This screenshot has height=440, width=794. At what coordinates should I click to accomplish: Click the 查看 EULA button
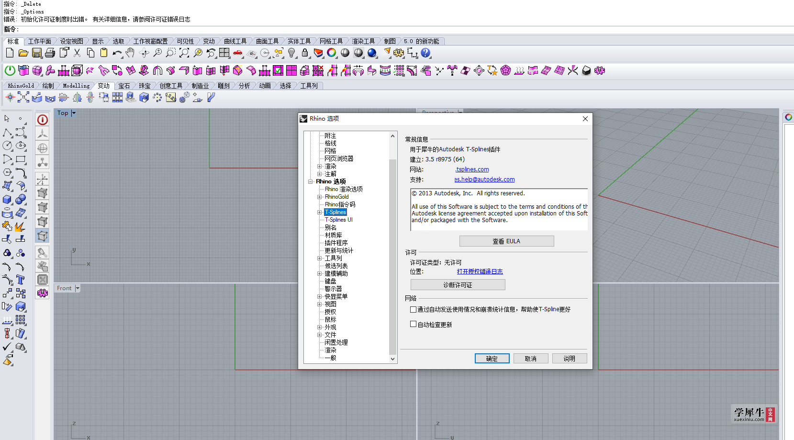pos(506,241)
